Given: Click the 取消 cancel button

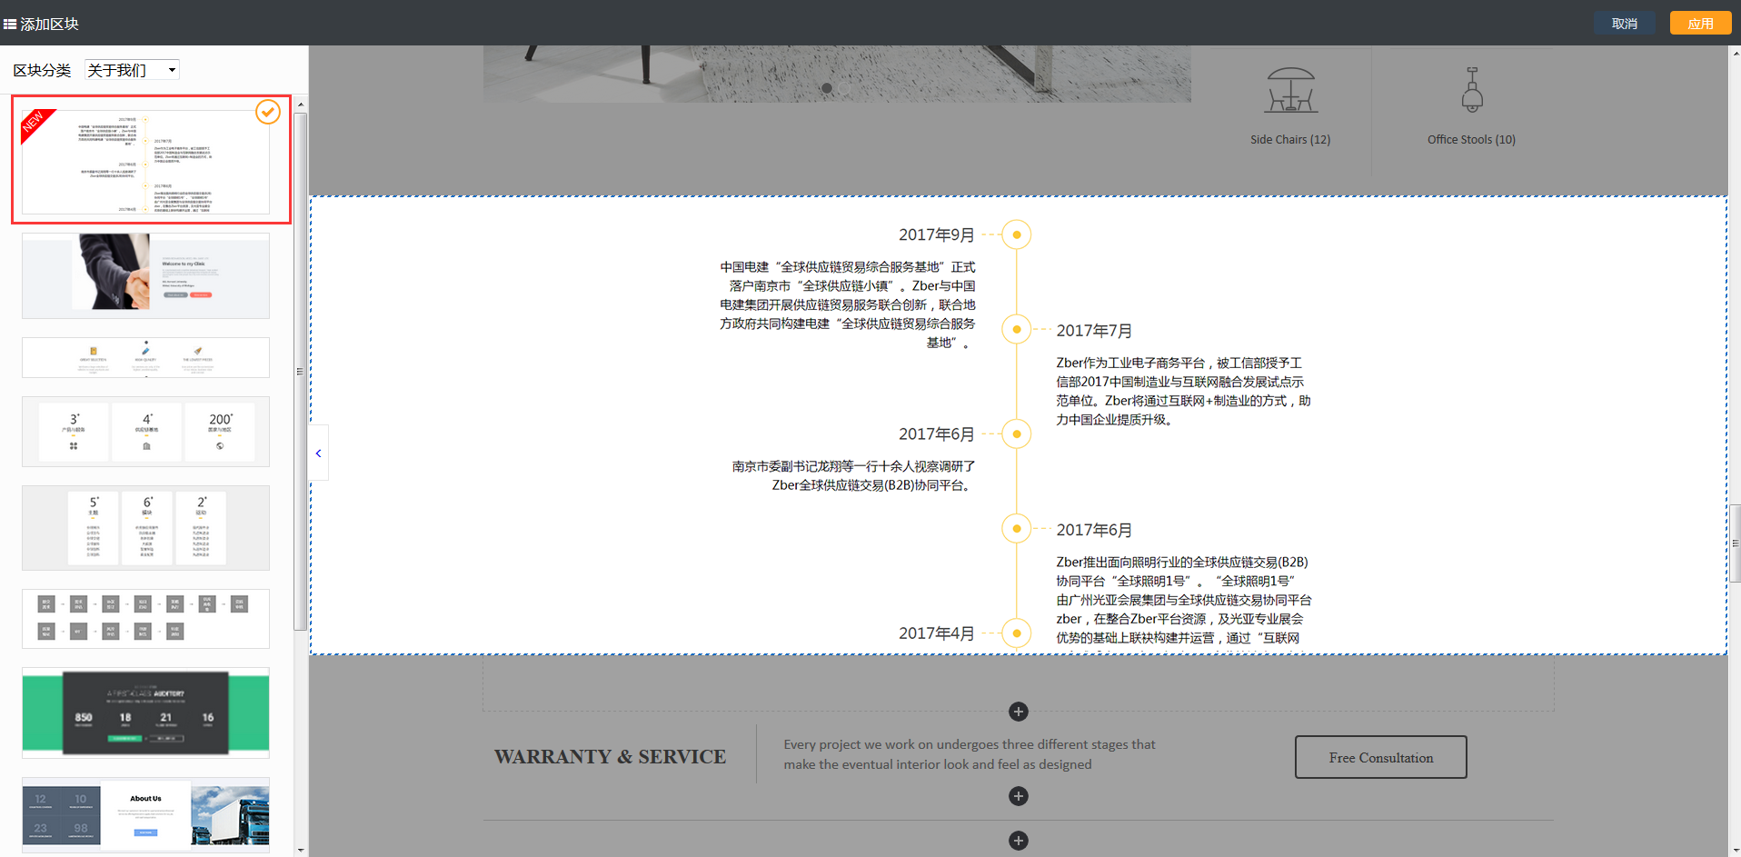Looking at the screenshot, I should click(x=1624, y=22).
